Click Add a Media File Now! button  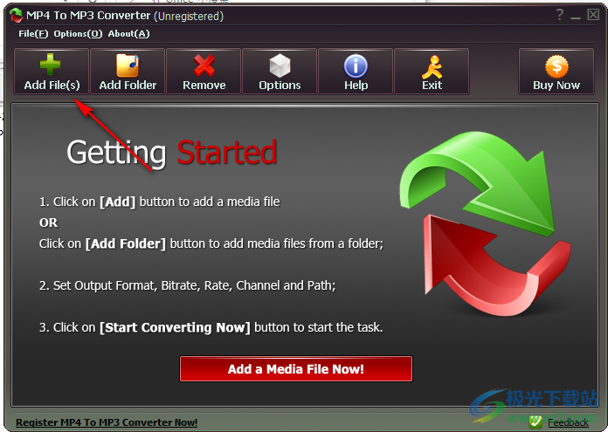[296, 369]
